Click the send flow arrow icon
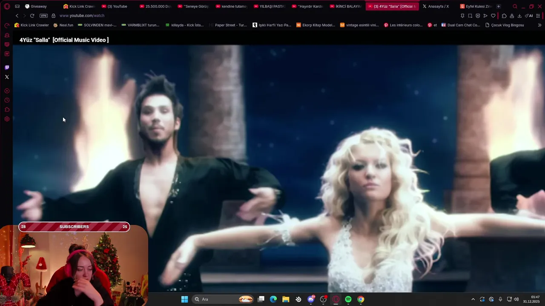This screenshot has height=306, width=545. coord(485,16)
